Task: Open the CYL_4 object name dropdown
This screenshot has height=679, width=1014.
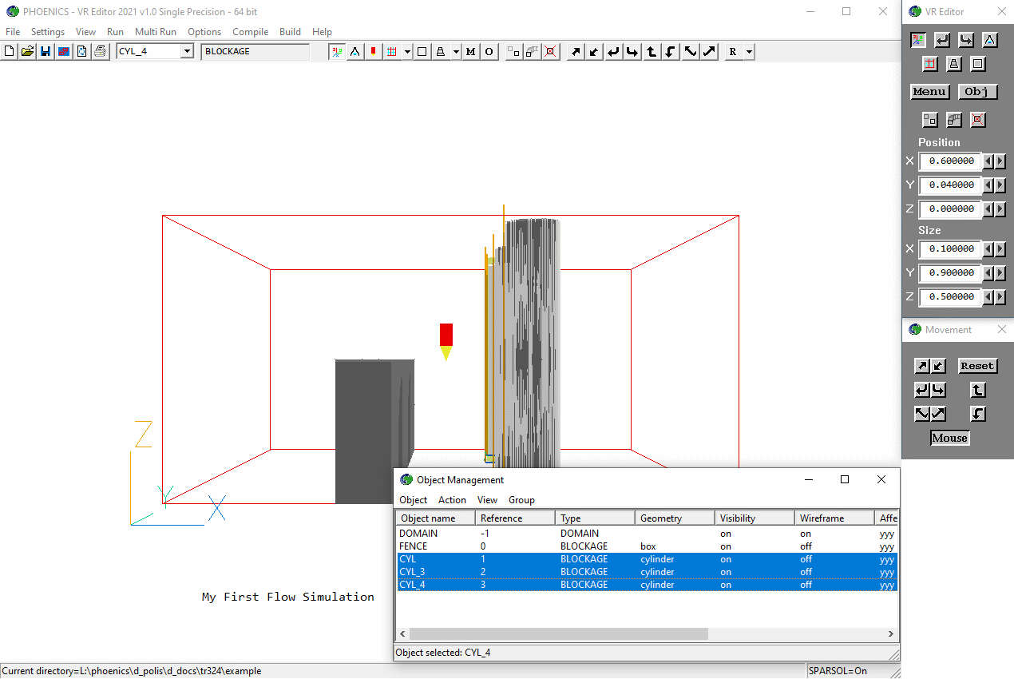Action: click(187, 52)
